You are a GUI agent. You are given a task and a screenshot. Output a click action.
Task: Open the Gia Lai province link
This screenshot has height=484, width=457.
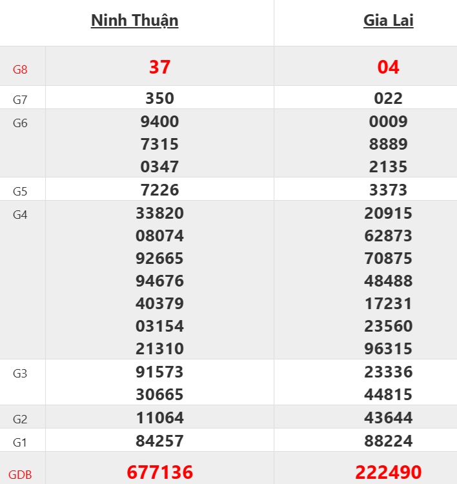click(388, 21)
